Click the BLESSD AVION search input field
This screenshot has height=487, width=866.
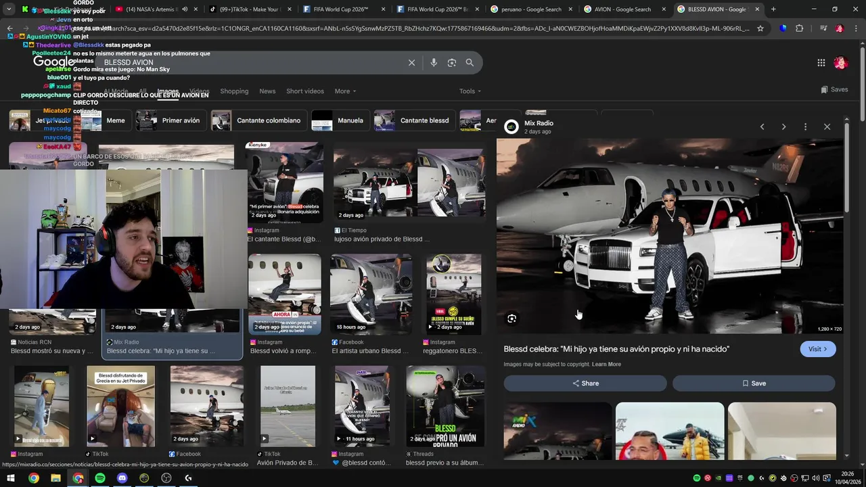click(250, 62)
